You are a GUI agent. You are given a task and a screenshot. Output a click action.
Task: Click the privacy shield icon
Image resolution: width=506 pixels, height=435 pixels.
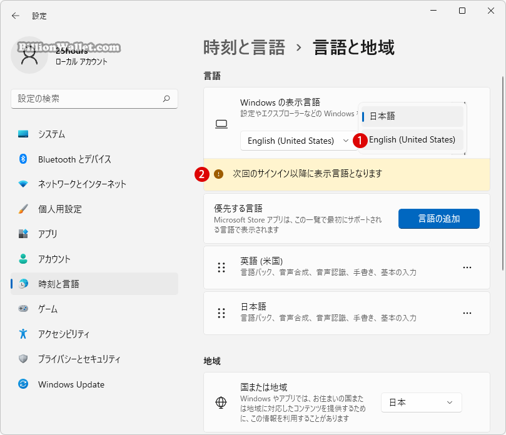[x=23, y=359]
